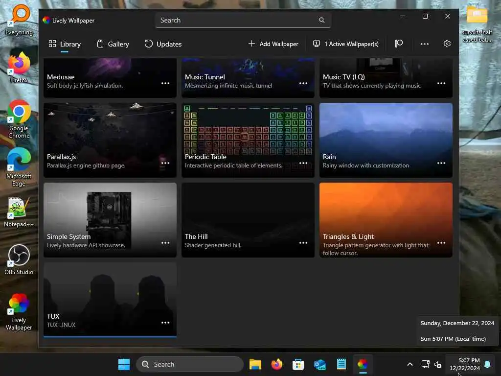The image size is (501, 376).
Task: Click the network status tray icon
Action: point(425,364)
